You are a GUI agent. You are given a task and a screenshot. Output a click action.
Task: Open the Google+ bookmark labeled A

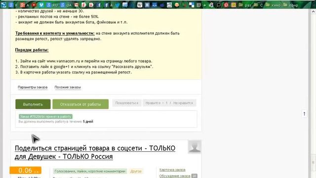(x=25, y=5)
